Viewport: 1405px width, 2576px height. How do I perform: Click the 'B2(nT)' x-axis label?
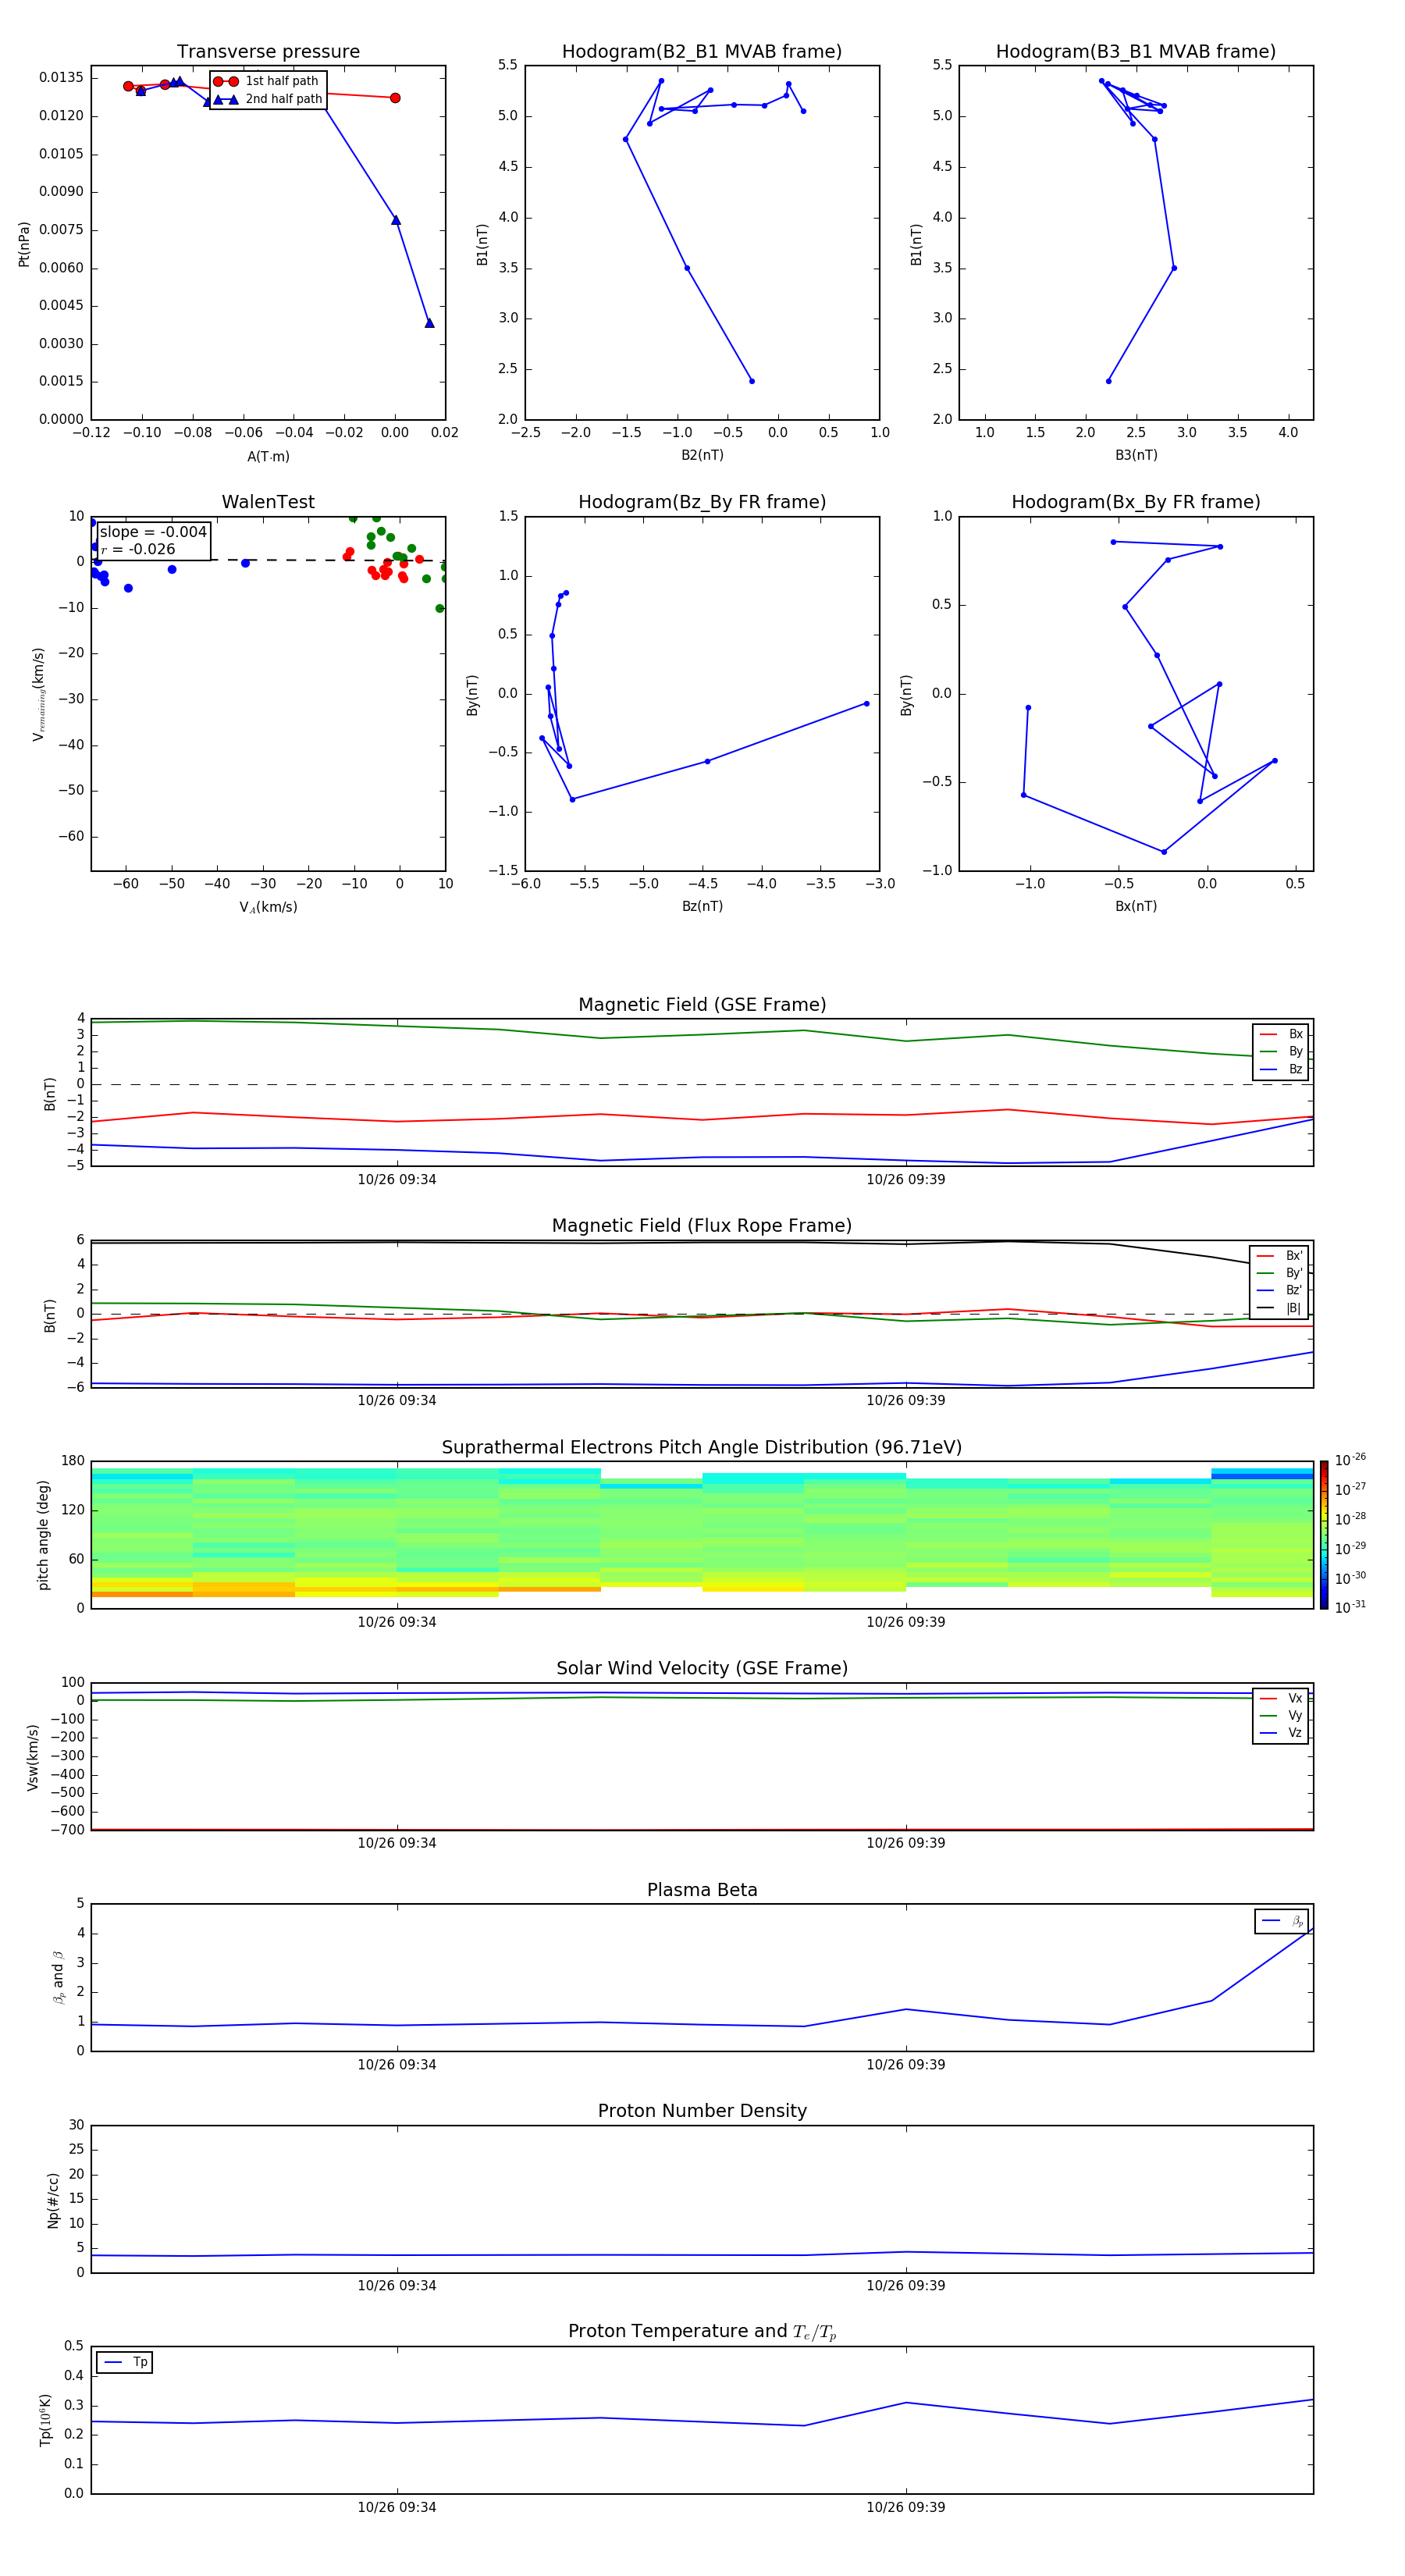(702, 456)
